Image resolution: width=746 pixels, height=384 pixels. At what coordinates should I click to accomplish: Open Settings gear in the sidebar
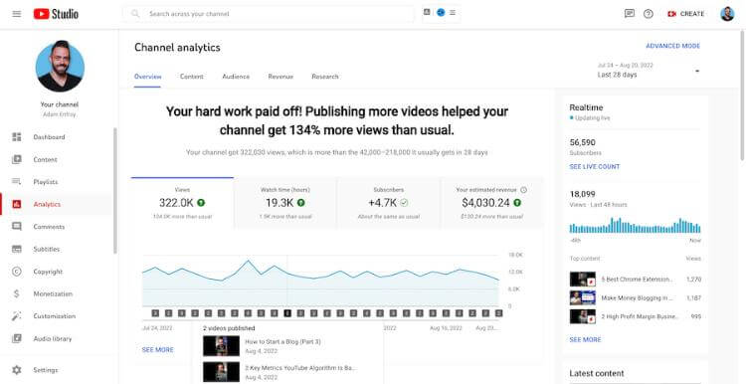(17, 370)
